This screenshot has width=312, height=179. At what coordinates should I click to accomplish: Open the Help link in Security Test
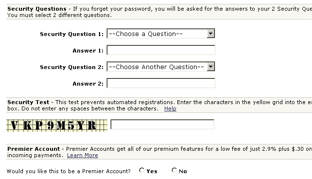point(170,108)
